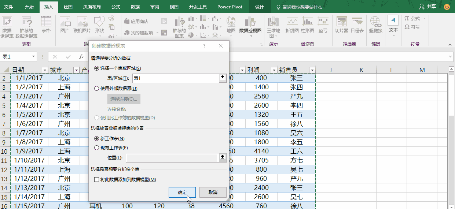Image resolution: width=455 pixels, height=209 pixels.
Task: Click the 日程表 timeline icon
Action: pyautogui.click(x=357, y=25)
